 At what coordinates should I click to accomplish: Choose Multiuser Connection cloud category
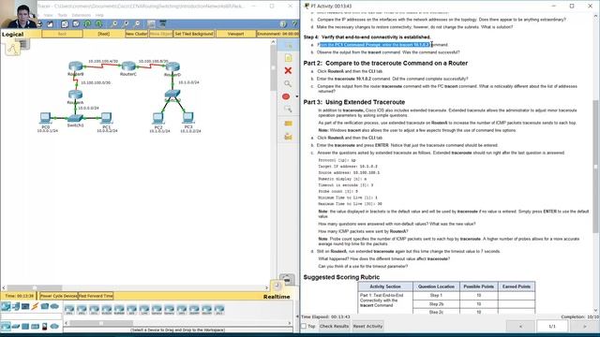point(54,306)
